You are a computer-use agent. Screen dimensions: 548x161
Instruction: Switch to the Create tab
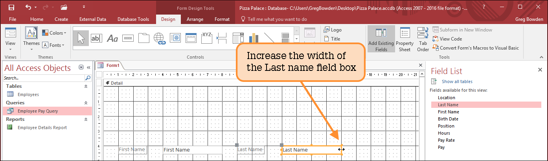pos(61,19)
